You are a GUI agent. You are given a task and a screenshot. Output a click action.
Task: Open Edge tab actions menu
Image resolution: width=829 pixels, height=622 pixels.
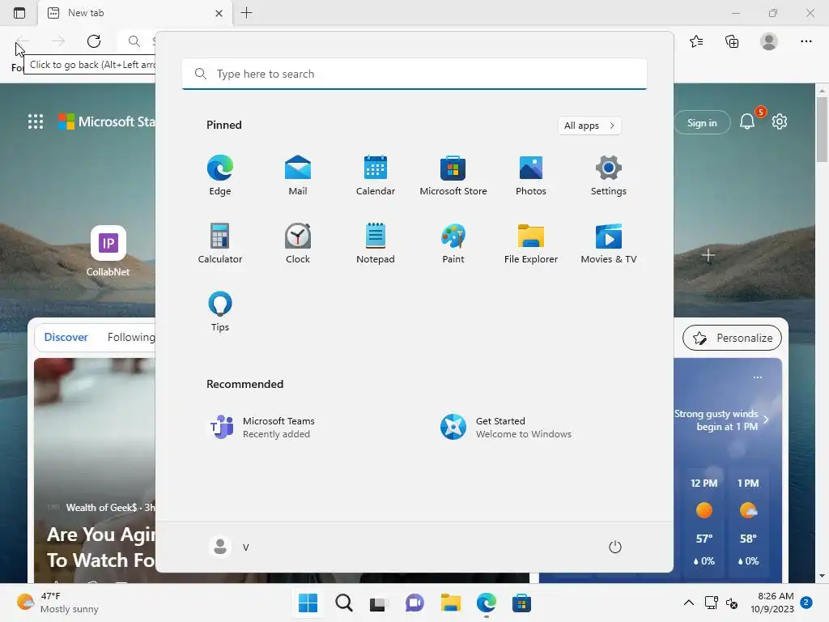[x=19, y=13]
